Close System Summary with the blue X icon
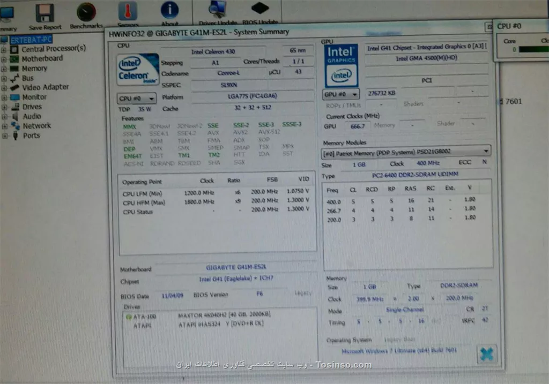549x384 pixels. click(487, 354)
